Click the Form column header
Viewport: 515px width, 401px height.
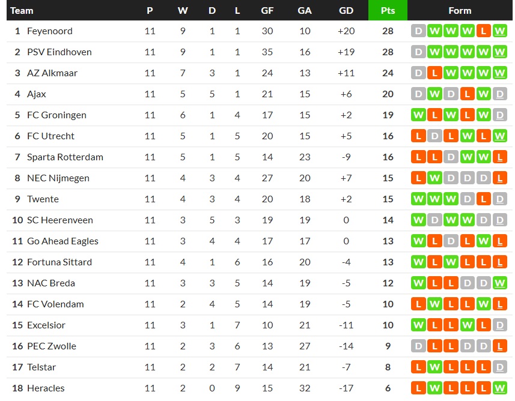460,11
